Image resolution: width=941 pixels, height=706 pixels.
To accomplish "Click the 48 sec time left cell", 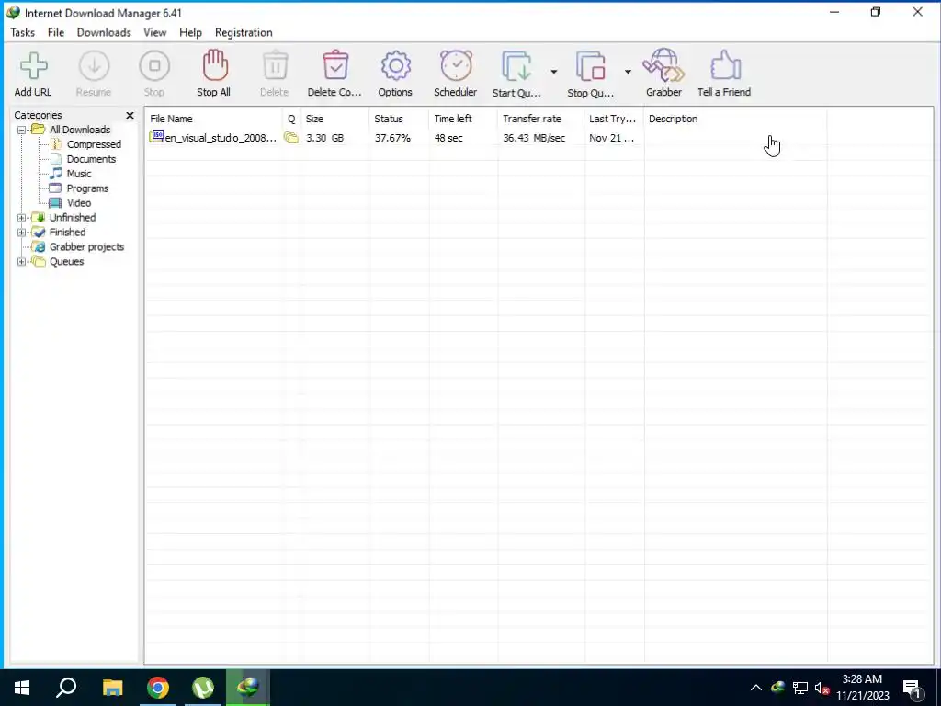I will click(x=448, y=138).
